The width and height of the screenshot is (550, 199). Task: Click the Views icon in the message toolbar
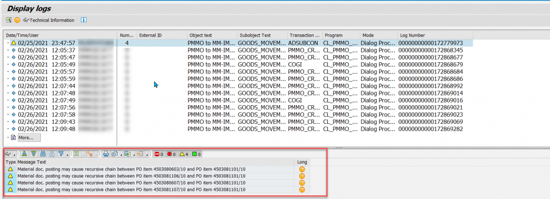pos(115,154)
